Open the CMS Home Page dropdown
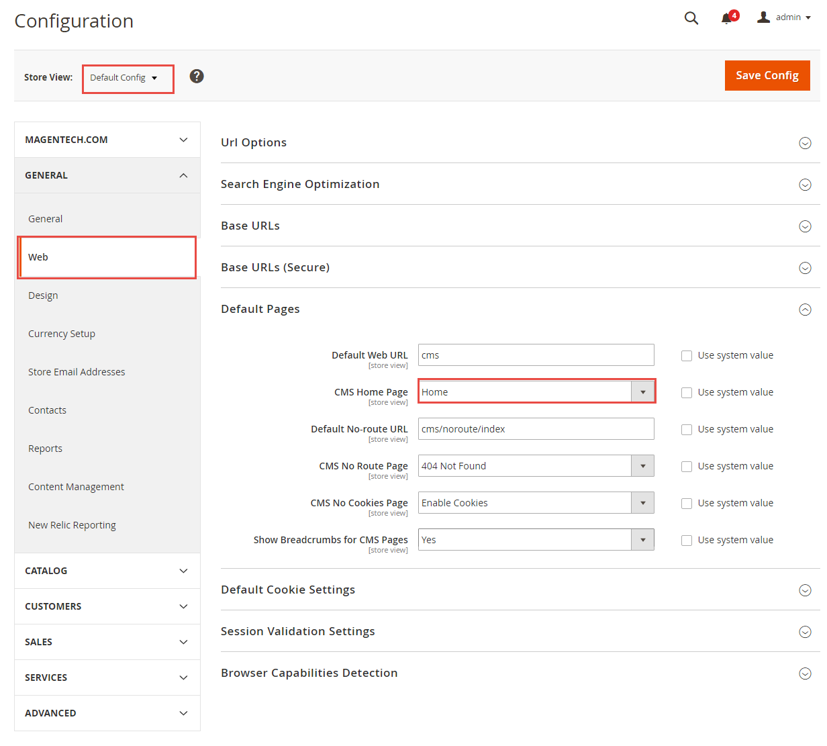 coord(536,392)
